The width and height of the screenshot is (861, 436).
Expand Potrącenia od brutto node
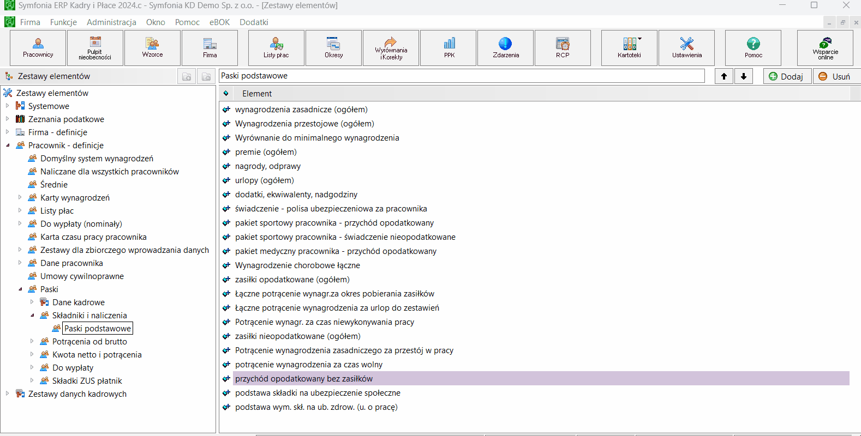[32, 341]
